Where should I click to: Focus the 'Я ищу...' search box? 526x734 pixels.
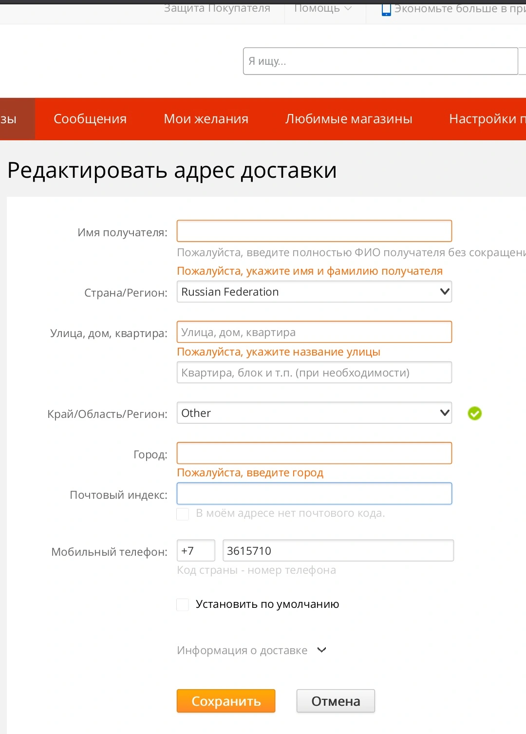pos(380,61)
